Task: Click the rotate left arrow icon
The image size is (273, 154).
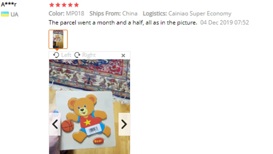Action: tap(56, 55)
